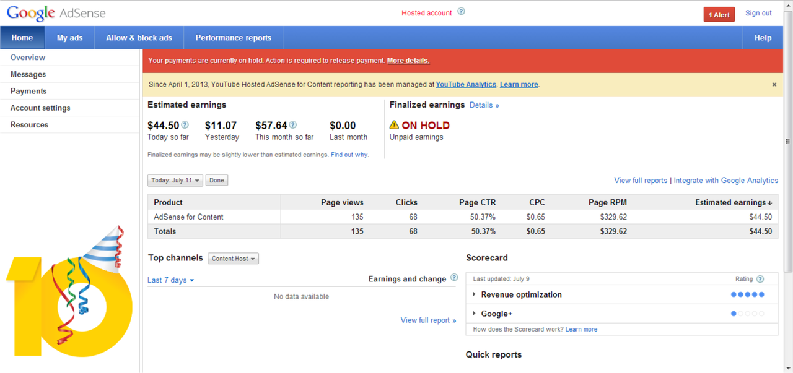The width and height of the screenshot is (793, 373).
Task: Open the Today: July 11 date dropdown
Action: coord(176,181)
